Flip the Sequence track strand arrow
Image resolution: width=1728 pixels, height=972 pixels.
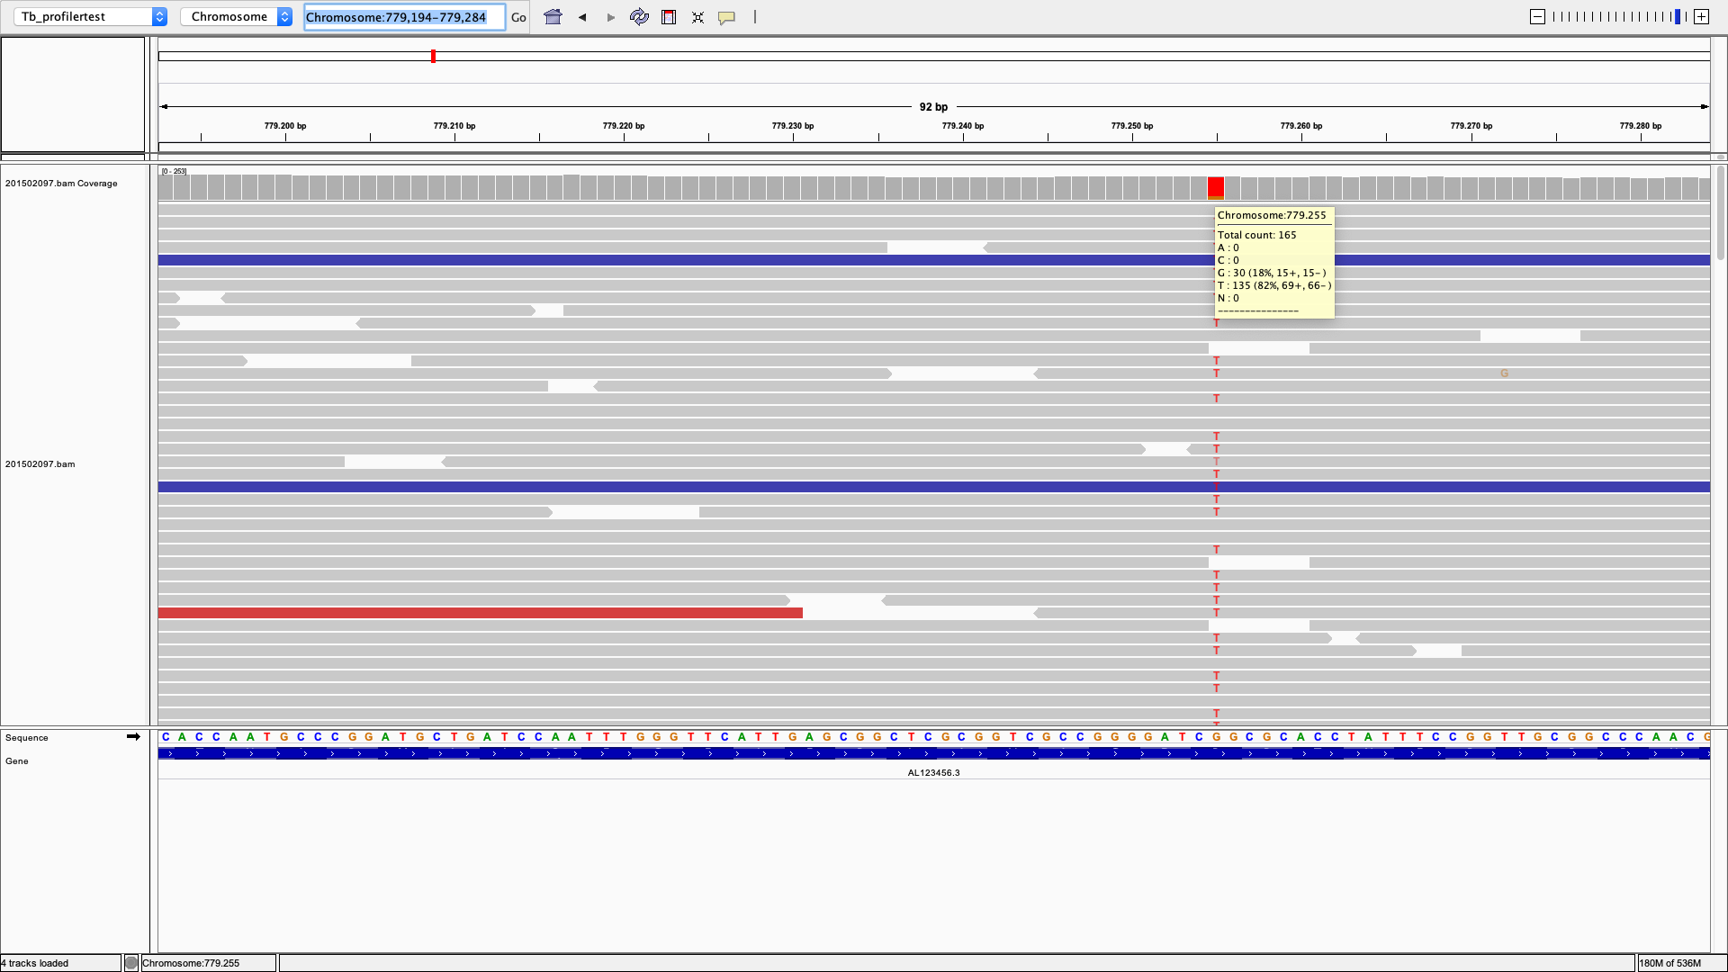(133, 736)
